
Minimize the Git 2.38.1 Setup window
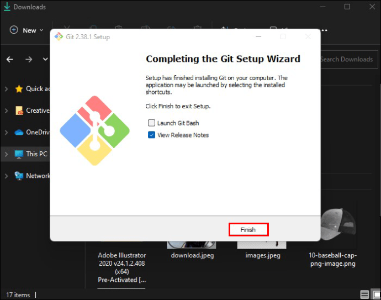(258, 36)
